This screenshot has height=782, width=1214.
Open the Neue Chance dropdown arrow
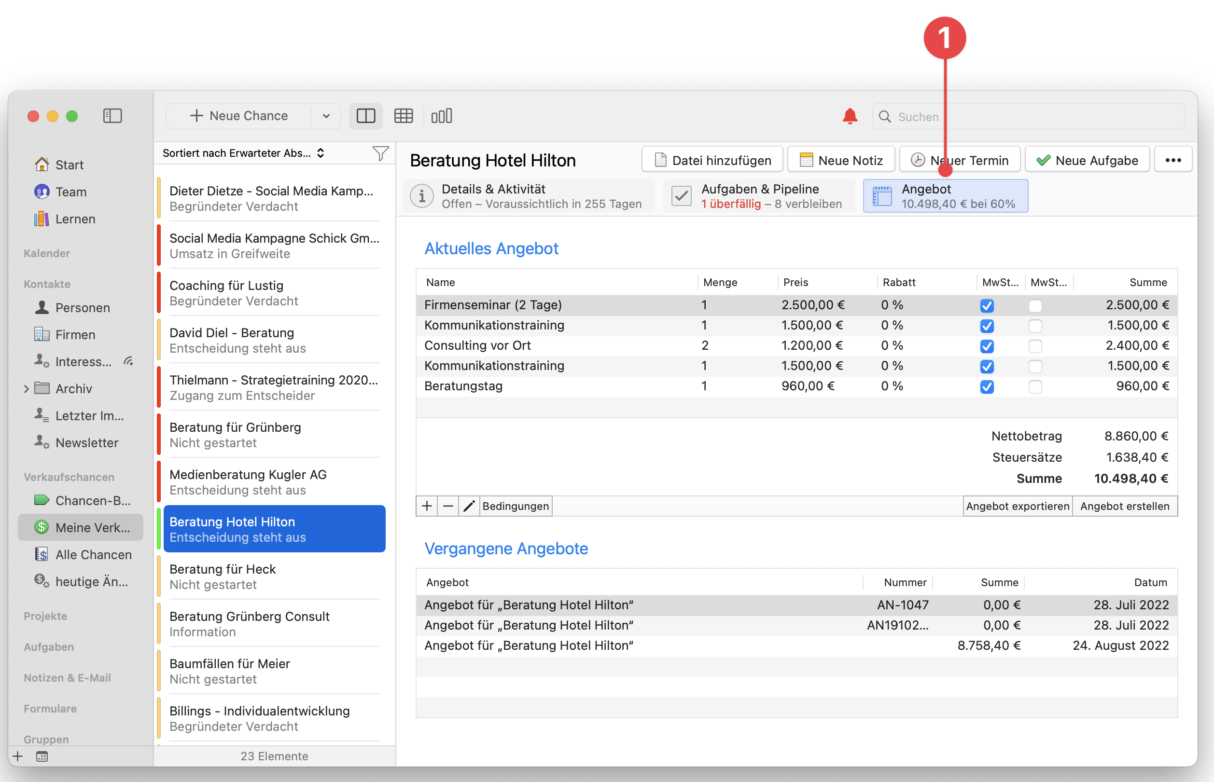point(326,116)
